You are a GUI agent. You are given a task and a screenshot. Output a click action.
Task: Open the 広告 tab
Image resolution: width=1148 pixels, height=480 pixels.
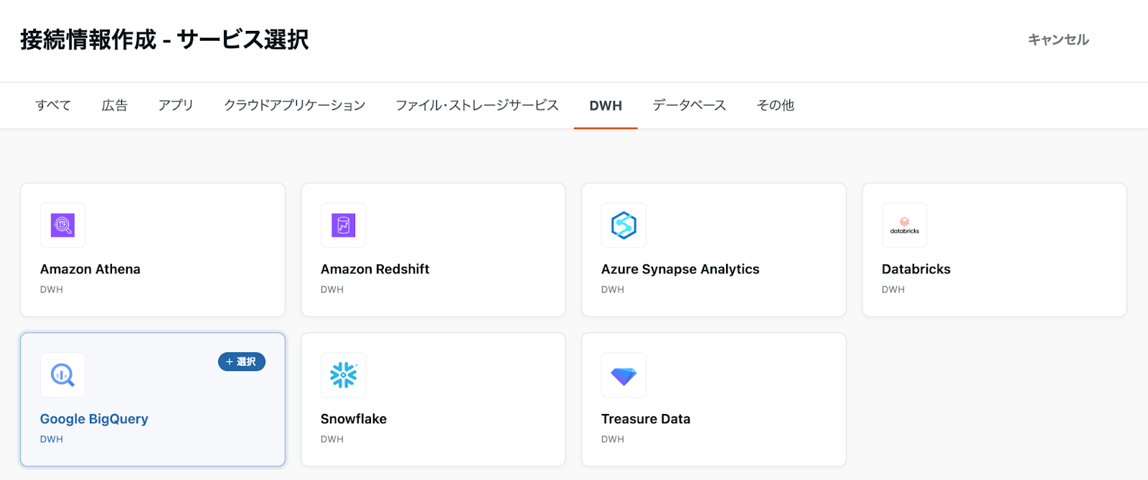(x=115, y=105)
